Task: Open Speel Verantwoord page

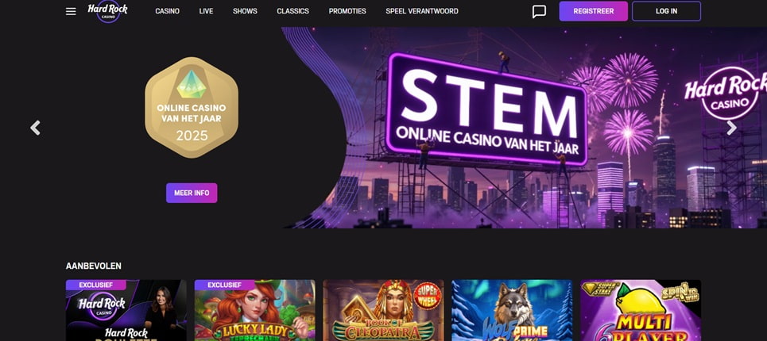Action: click(422, 11)
